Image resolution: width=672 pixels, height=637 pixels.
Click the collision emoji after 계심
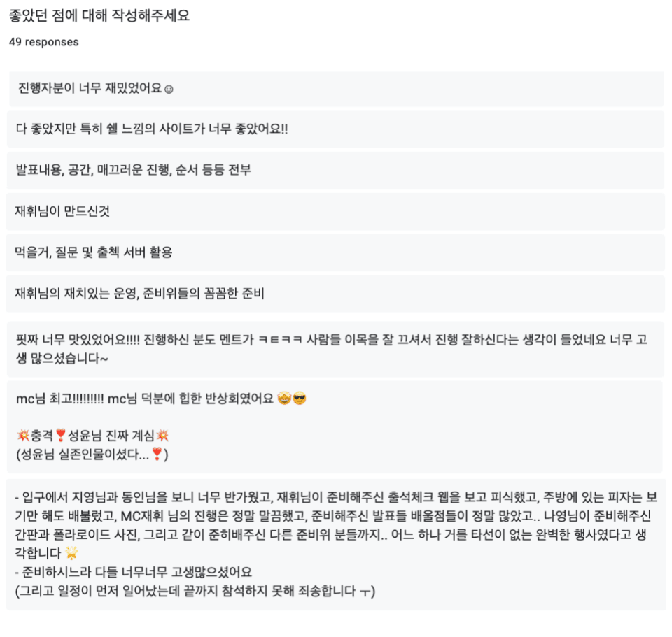coord(162,436)
